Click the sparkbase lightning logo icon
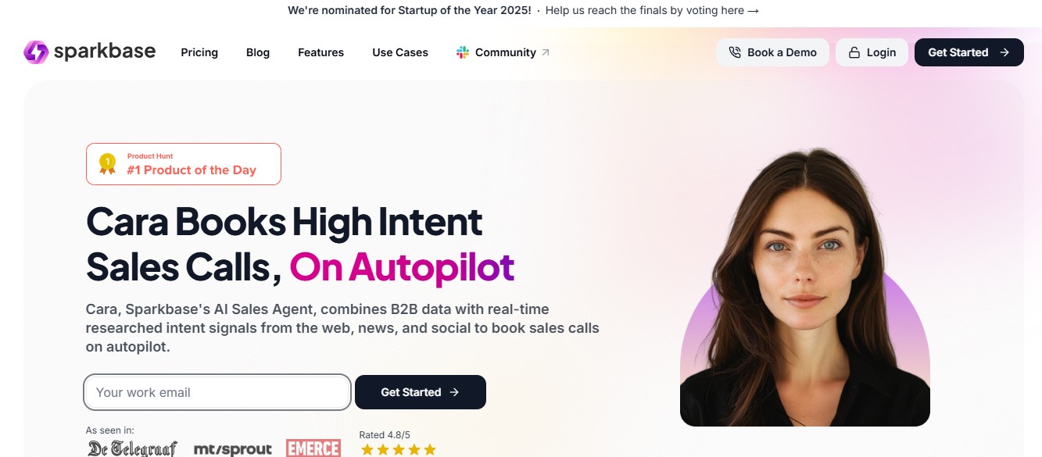Image resolution: width=1042 pixels, height=457 pixels. pyautogui.click(x=36, y=52)
